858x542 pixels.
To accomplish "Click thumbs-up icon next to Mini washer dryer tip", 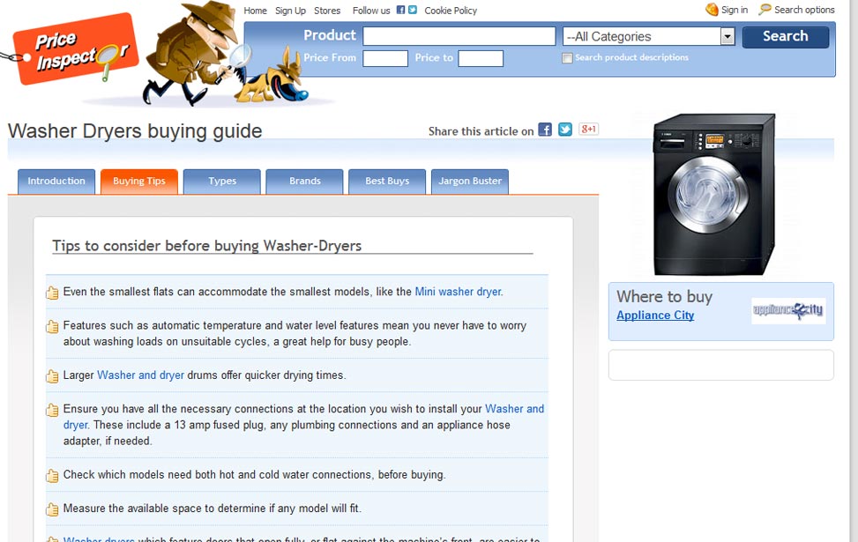I will [x=52, y=293].
